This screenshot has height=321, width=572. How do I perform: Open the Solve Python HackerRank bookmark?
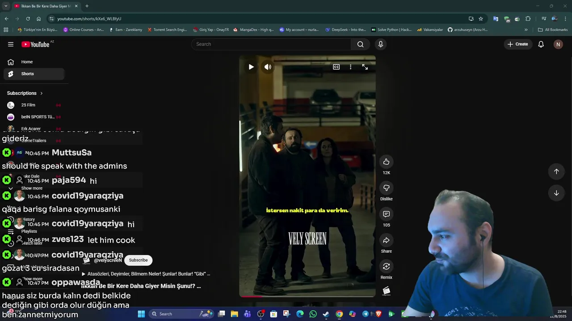coord(391,30)
